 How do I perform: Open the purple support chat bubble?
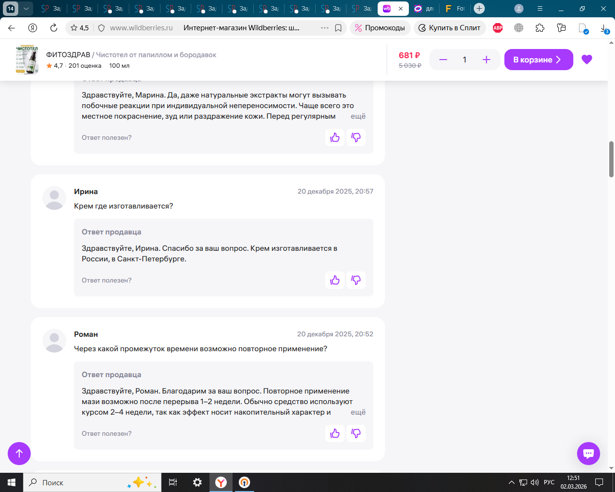coord(589,453)
